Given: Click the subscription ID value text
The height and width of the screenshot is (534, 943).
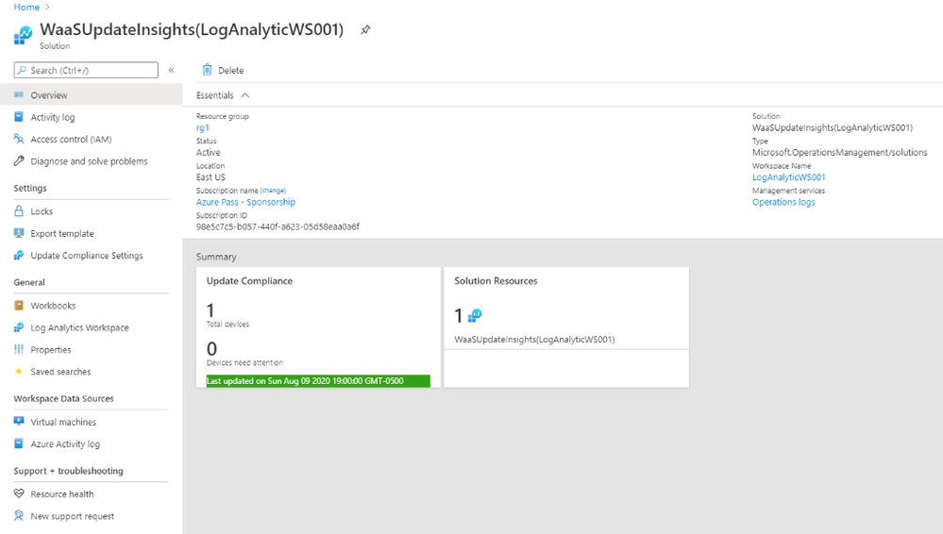Looking at the screenshot, I should pyautogui.click(x=278, y=226).
